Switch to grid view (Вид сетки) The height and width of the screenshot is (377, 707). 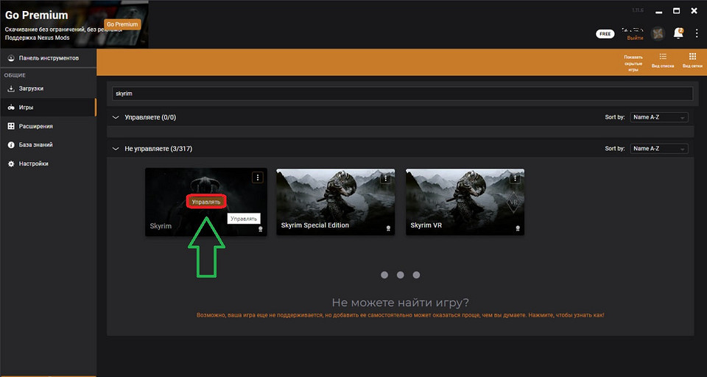click(692, 60)
